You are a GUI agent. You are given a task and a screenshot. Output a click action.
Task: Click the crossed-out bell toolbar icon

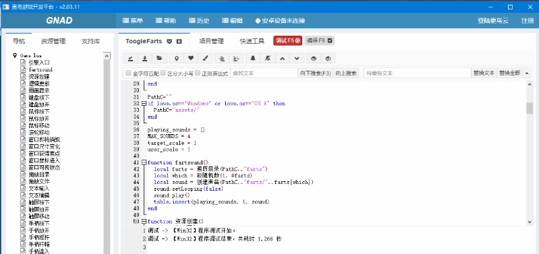point(267,59)
